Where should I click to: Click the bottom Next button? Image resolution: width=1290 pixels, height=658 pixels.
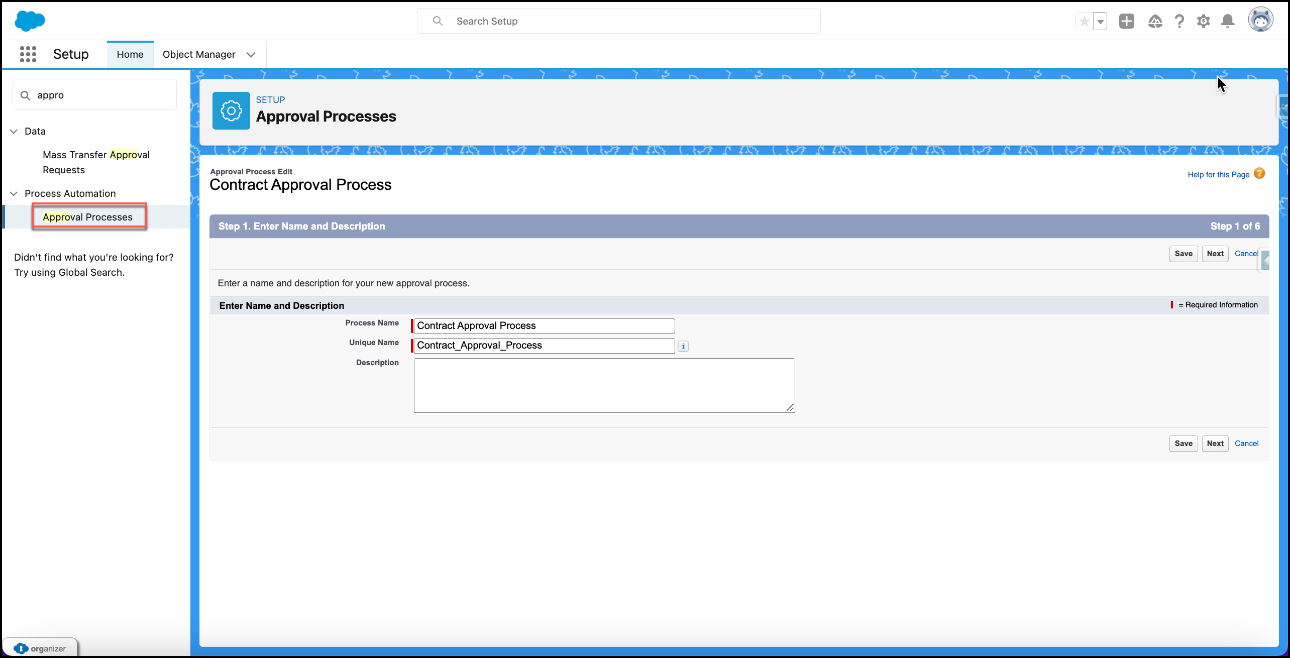[x=1215, y=444]
